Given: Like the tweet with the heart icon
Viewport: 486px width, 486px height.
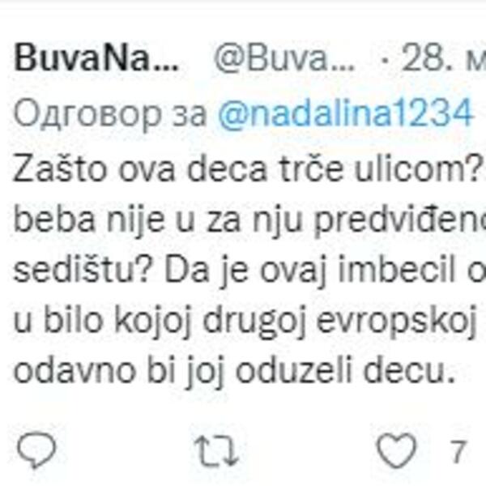Looking at the screenshot, I should pos(396,450).
